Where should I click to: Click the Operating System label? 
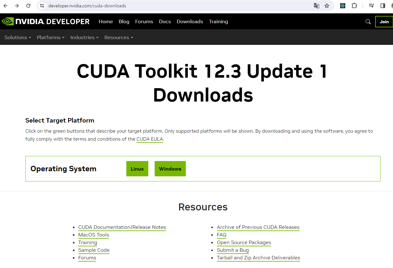pos(63,169)
